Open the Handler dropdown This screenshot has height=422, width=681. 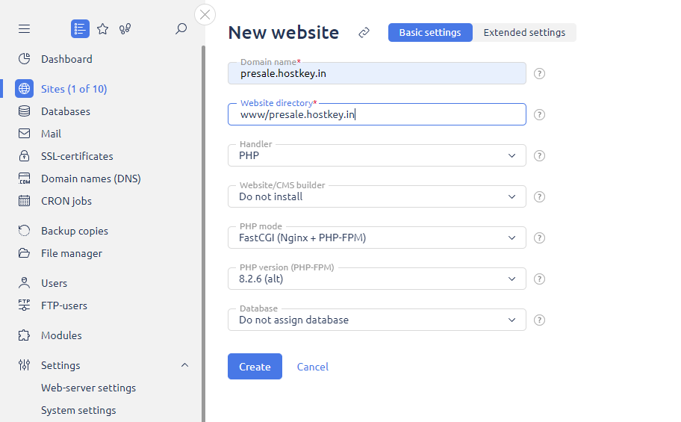coord(376,155)
